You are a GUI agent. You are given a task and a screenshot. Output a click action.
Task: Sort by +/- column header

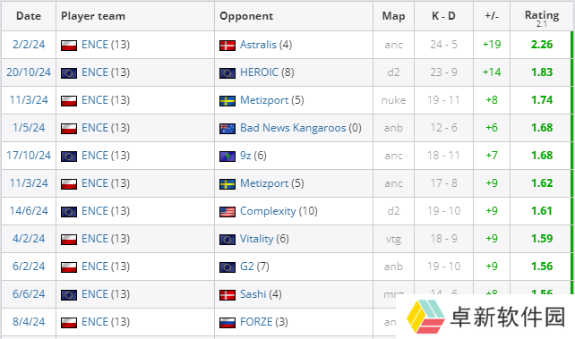[492, 16]
